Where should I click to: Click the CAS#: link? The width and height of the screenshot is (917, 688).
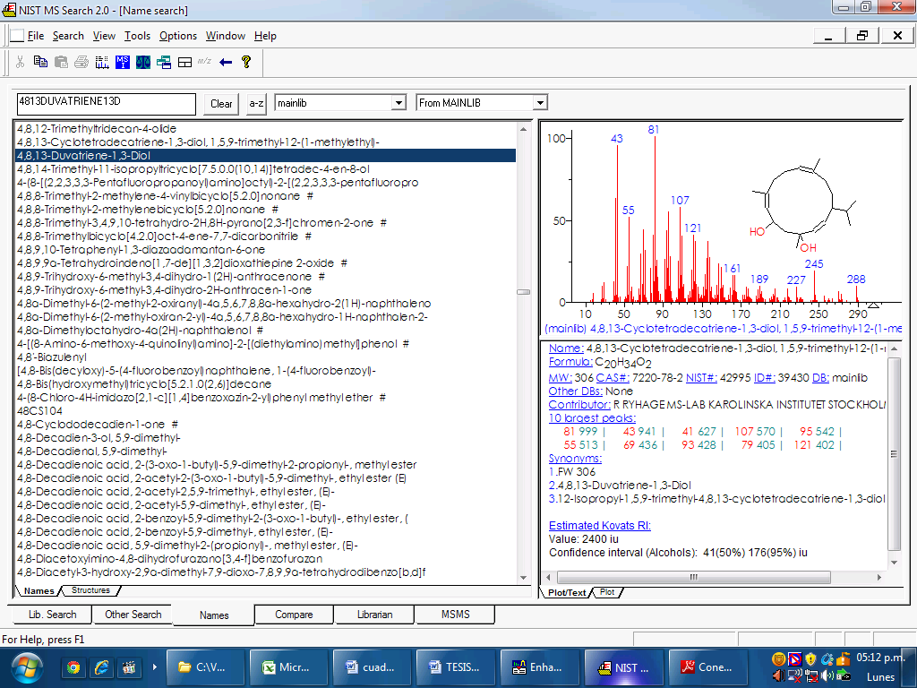(x=613, y=378)
